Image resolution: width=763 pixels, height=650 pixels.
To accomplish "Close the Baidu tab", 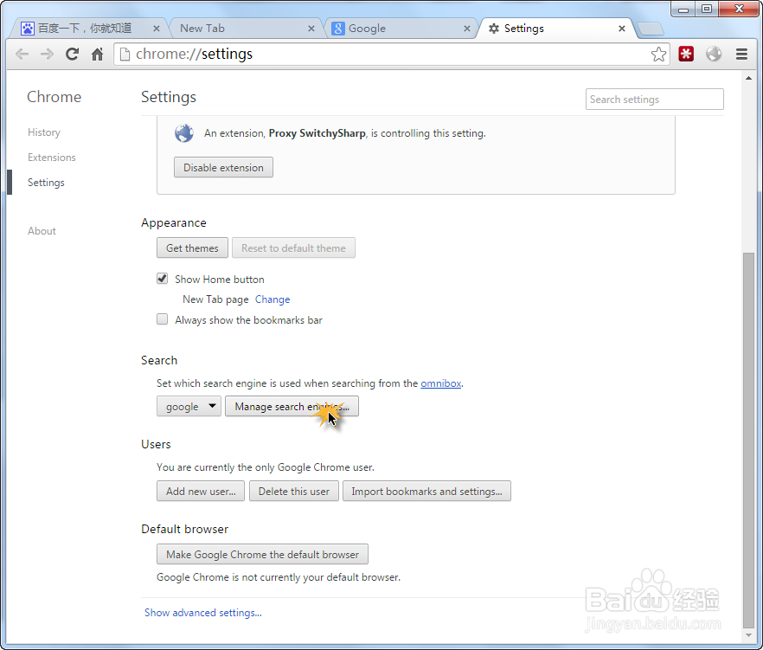I will coord(157,29).
